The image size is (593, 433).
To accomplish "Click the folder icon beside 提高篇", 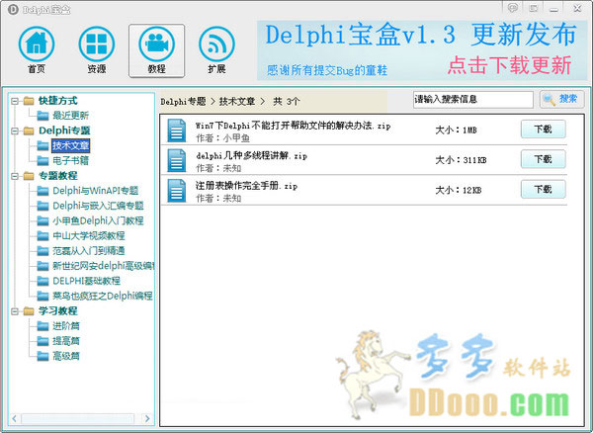I will [42, 341].
